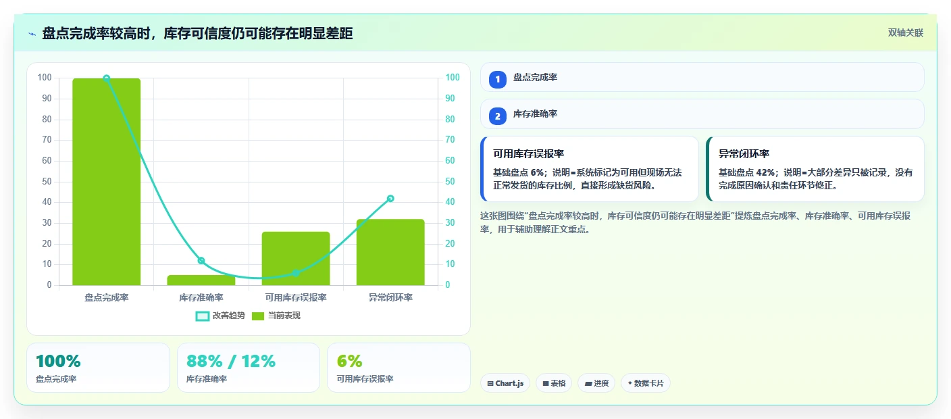The image size is (951, 419).
Task: Click the 当前表现 green legend swatch
Action: (x=258, y=316)
